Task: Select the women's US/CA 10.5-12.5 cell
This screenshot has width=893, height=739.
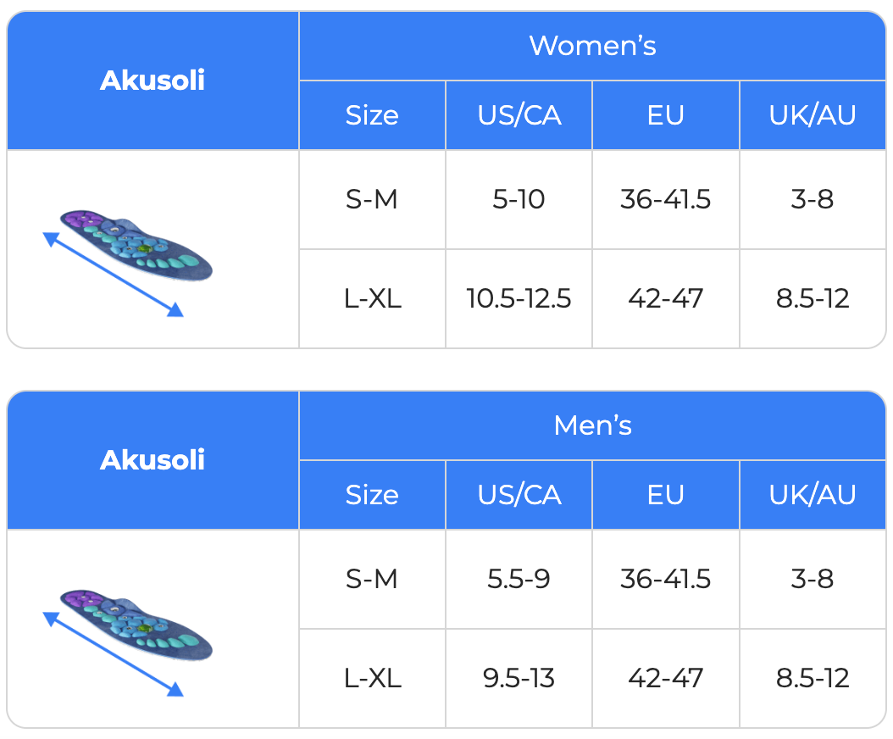Action: (519, 298)
